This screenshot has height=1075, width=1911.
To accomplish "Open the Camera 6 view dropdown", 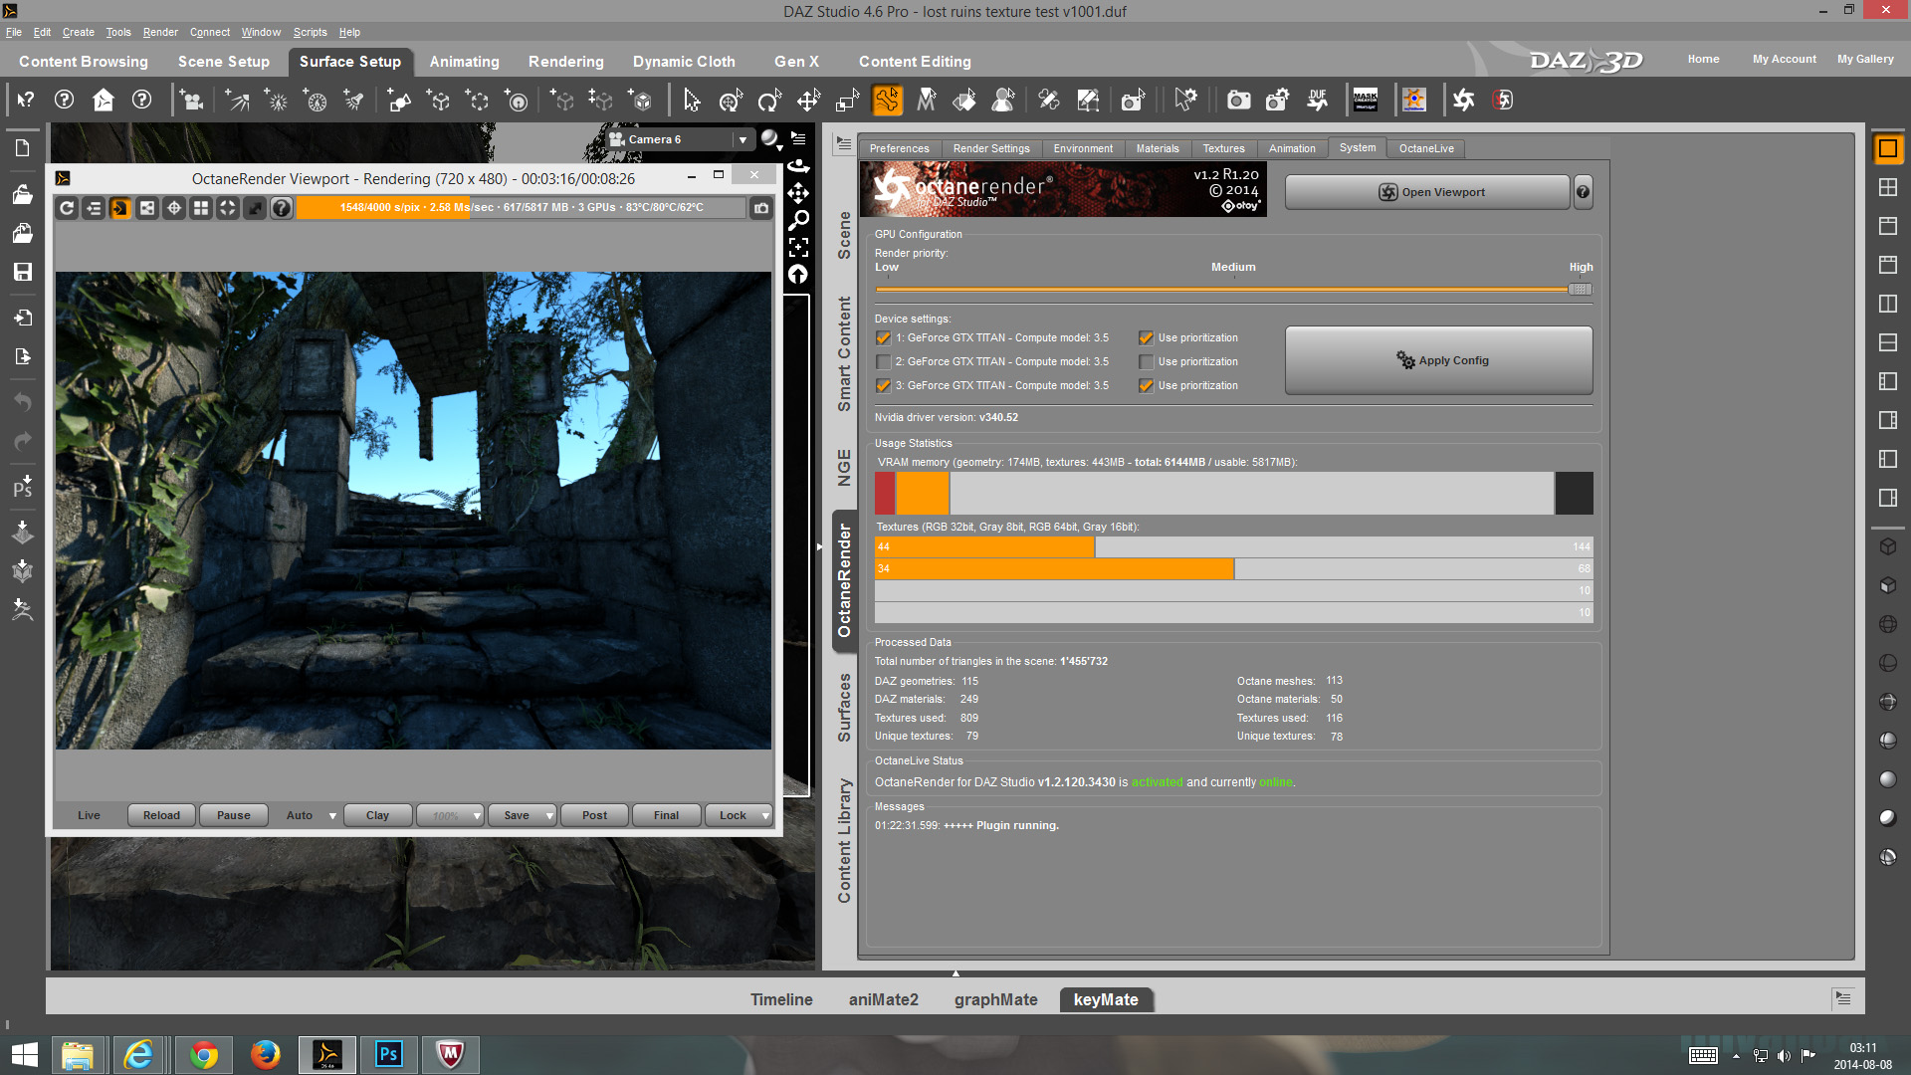I will tap(743, 139).
